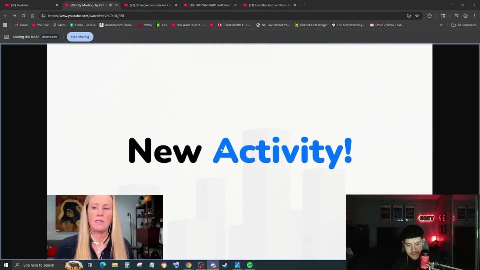480x270 pixels.
Task: Click the Stop sharing button
Action: (80, 37)
